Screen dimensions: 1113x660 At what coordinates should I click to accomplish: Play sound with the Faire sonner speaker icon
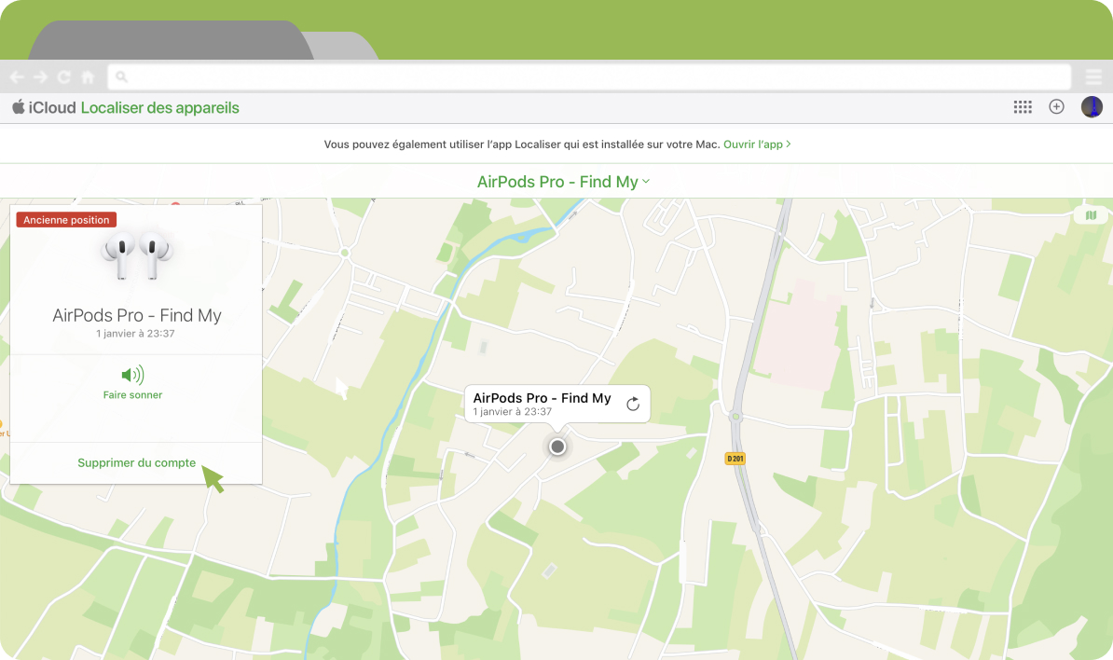click(132, 375)
